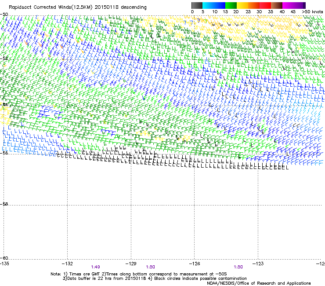This screenshot has height=286, width=325.
Task: Click the purple '1:49' swath time label
Action: tap(95, 267)
